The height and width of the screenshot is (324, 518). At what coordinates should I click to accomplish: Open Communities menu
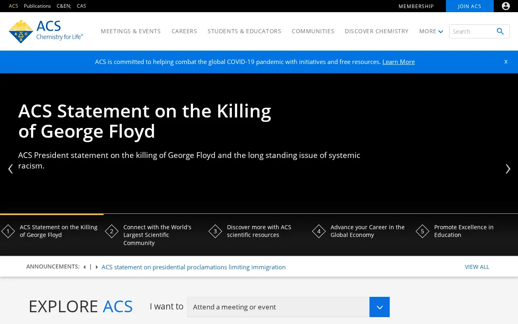click(313, 31)
